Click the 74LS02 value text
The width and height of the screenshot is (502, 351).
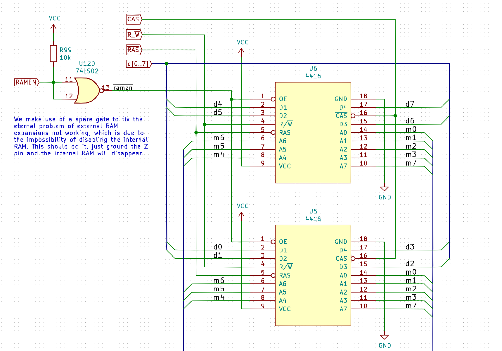click(87, 71)
